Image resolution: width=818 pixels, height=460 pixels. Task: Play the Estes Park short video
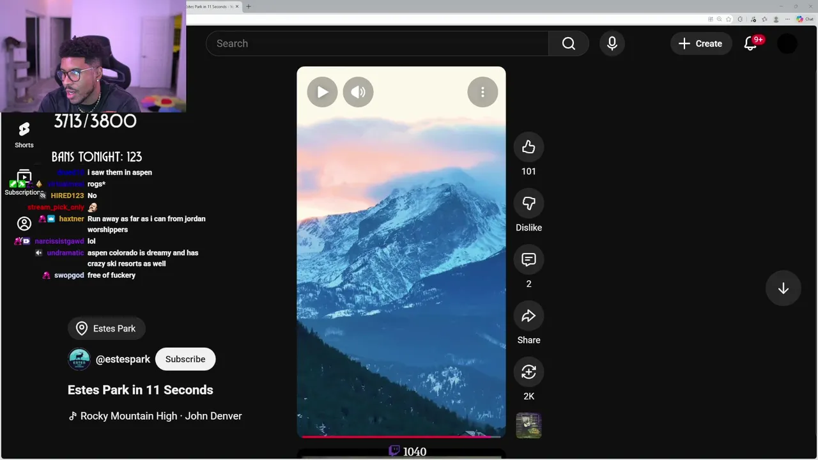tap(322, 92)
